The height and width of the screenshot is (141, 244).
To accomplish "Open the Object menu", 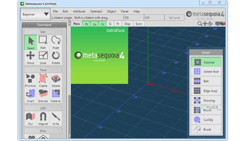I will pos(111,11).
